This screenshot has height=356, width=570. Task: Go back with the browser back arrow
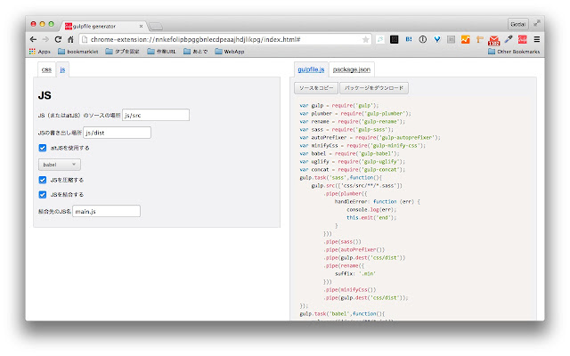pyautogui.click(x=33, y=39)
